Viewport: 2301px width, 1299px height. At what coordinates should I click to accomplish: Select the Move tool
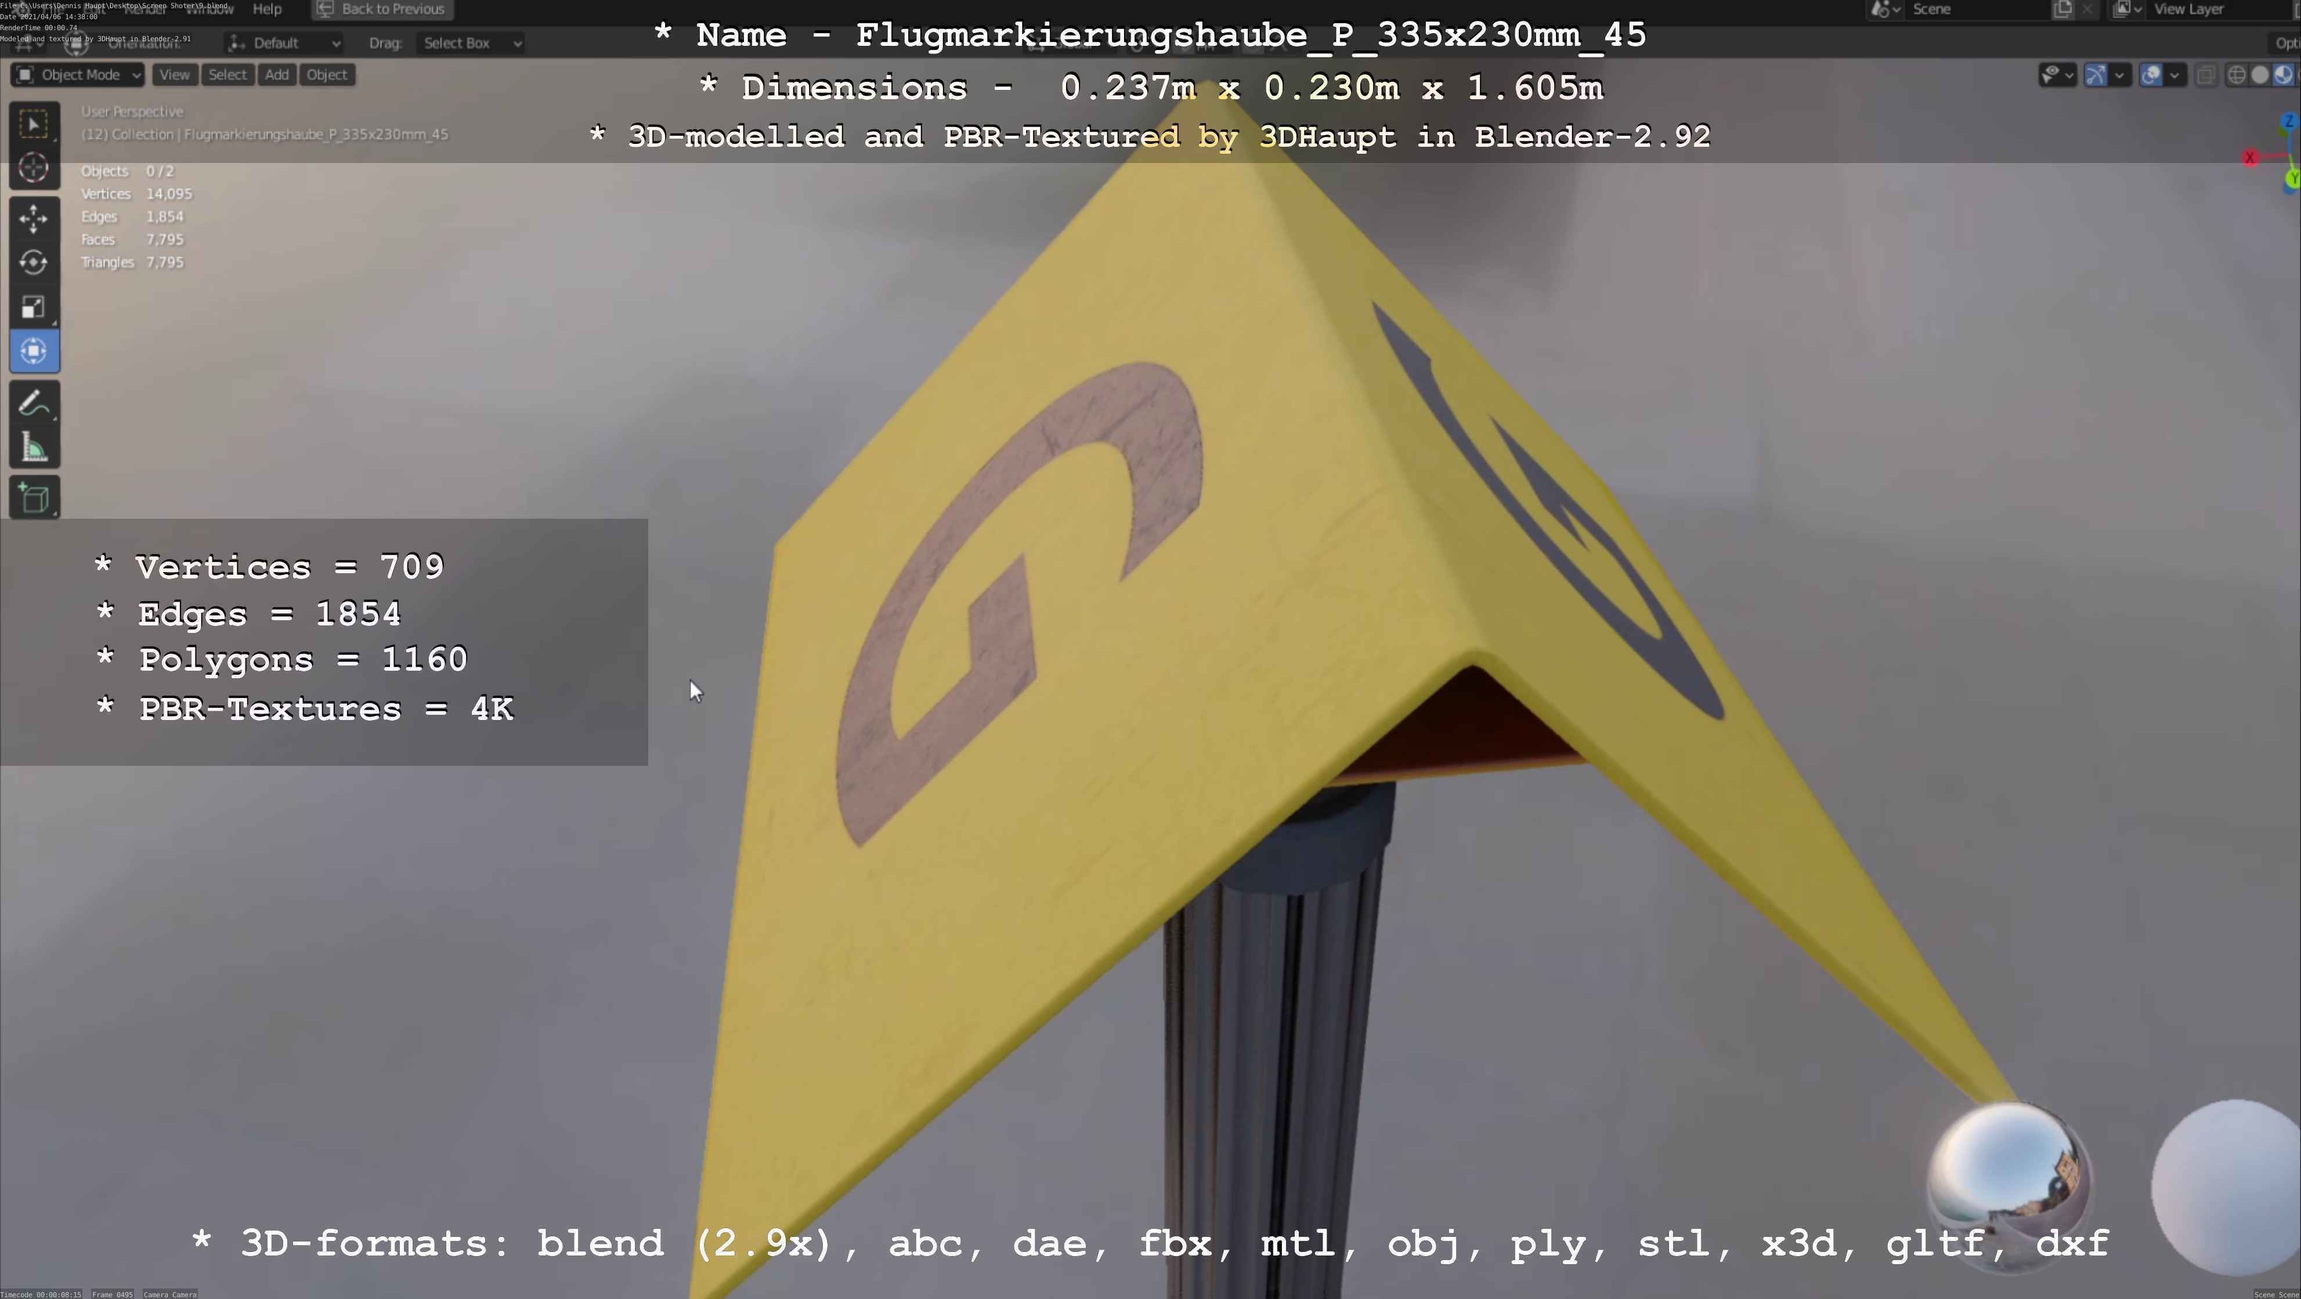point(34,218)
